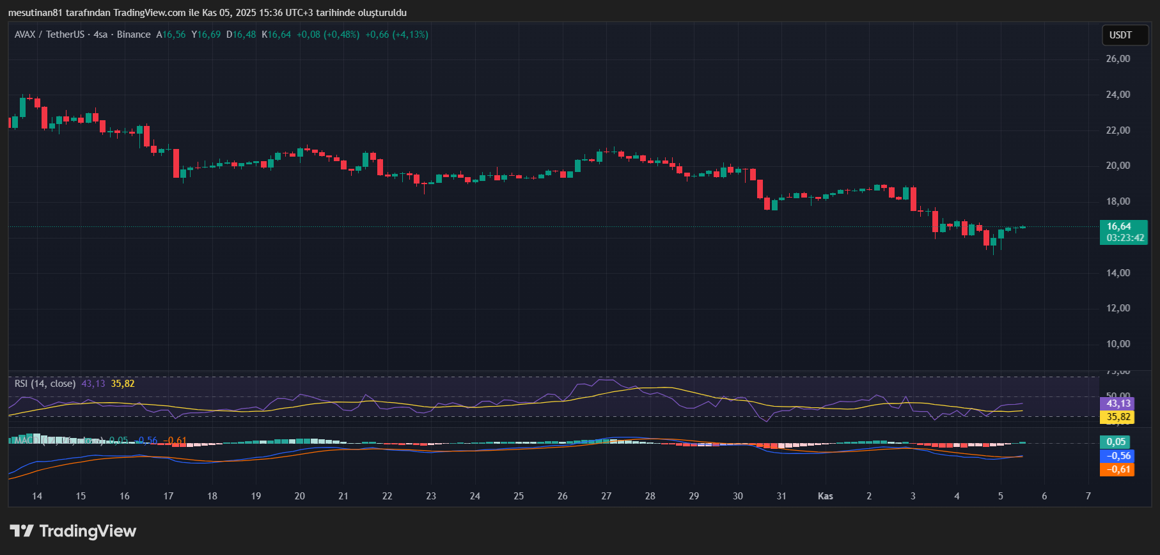This screenshot has height=555, width=1160.
Task: Click the close value K16,64 in header
Action: [x=276, y=35]
